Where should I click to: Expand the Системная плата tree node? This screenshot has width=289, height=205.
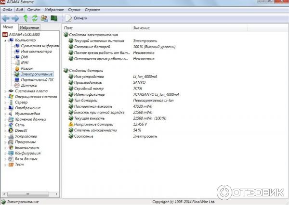(x=5, y=91)
